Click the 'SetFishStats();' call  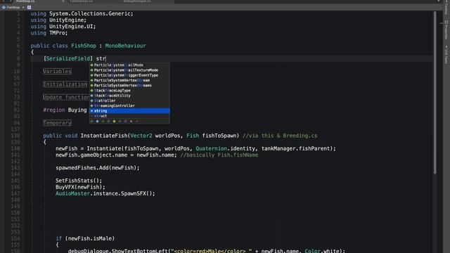(x=79, y=181)
